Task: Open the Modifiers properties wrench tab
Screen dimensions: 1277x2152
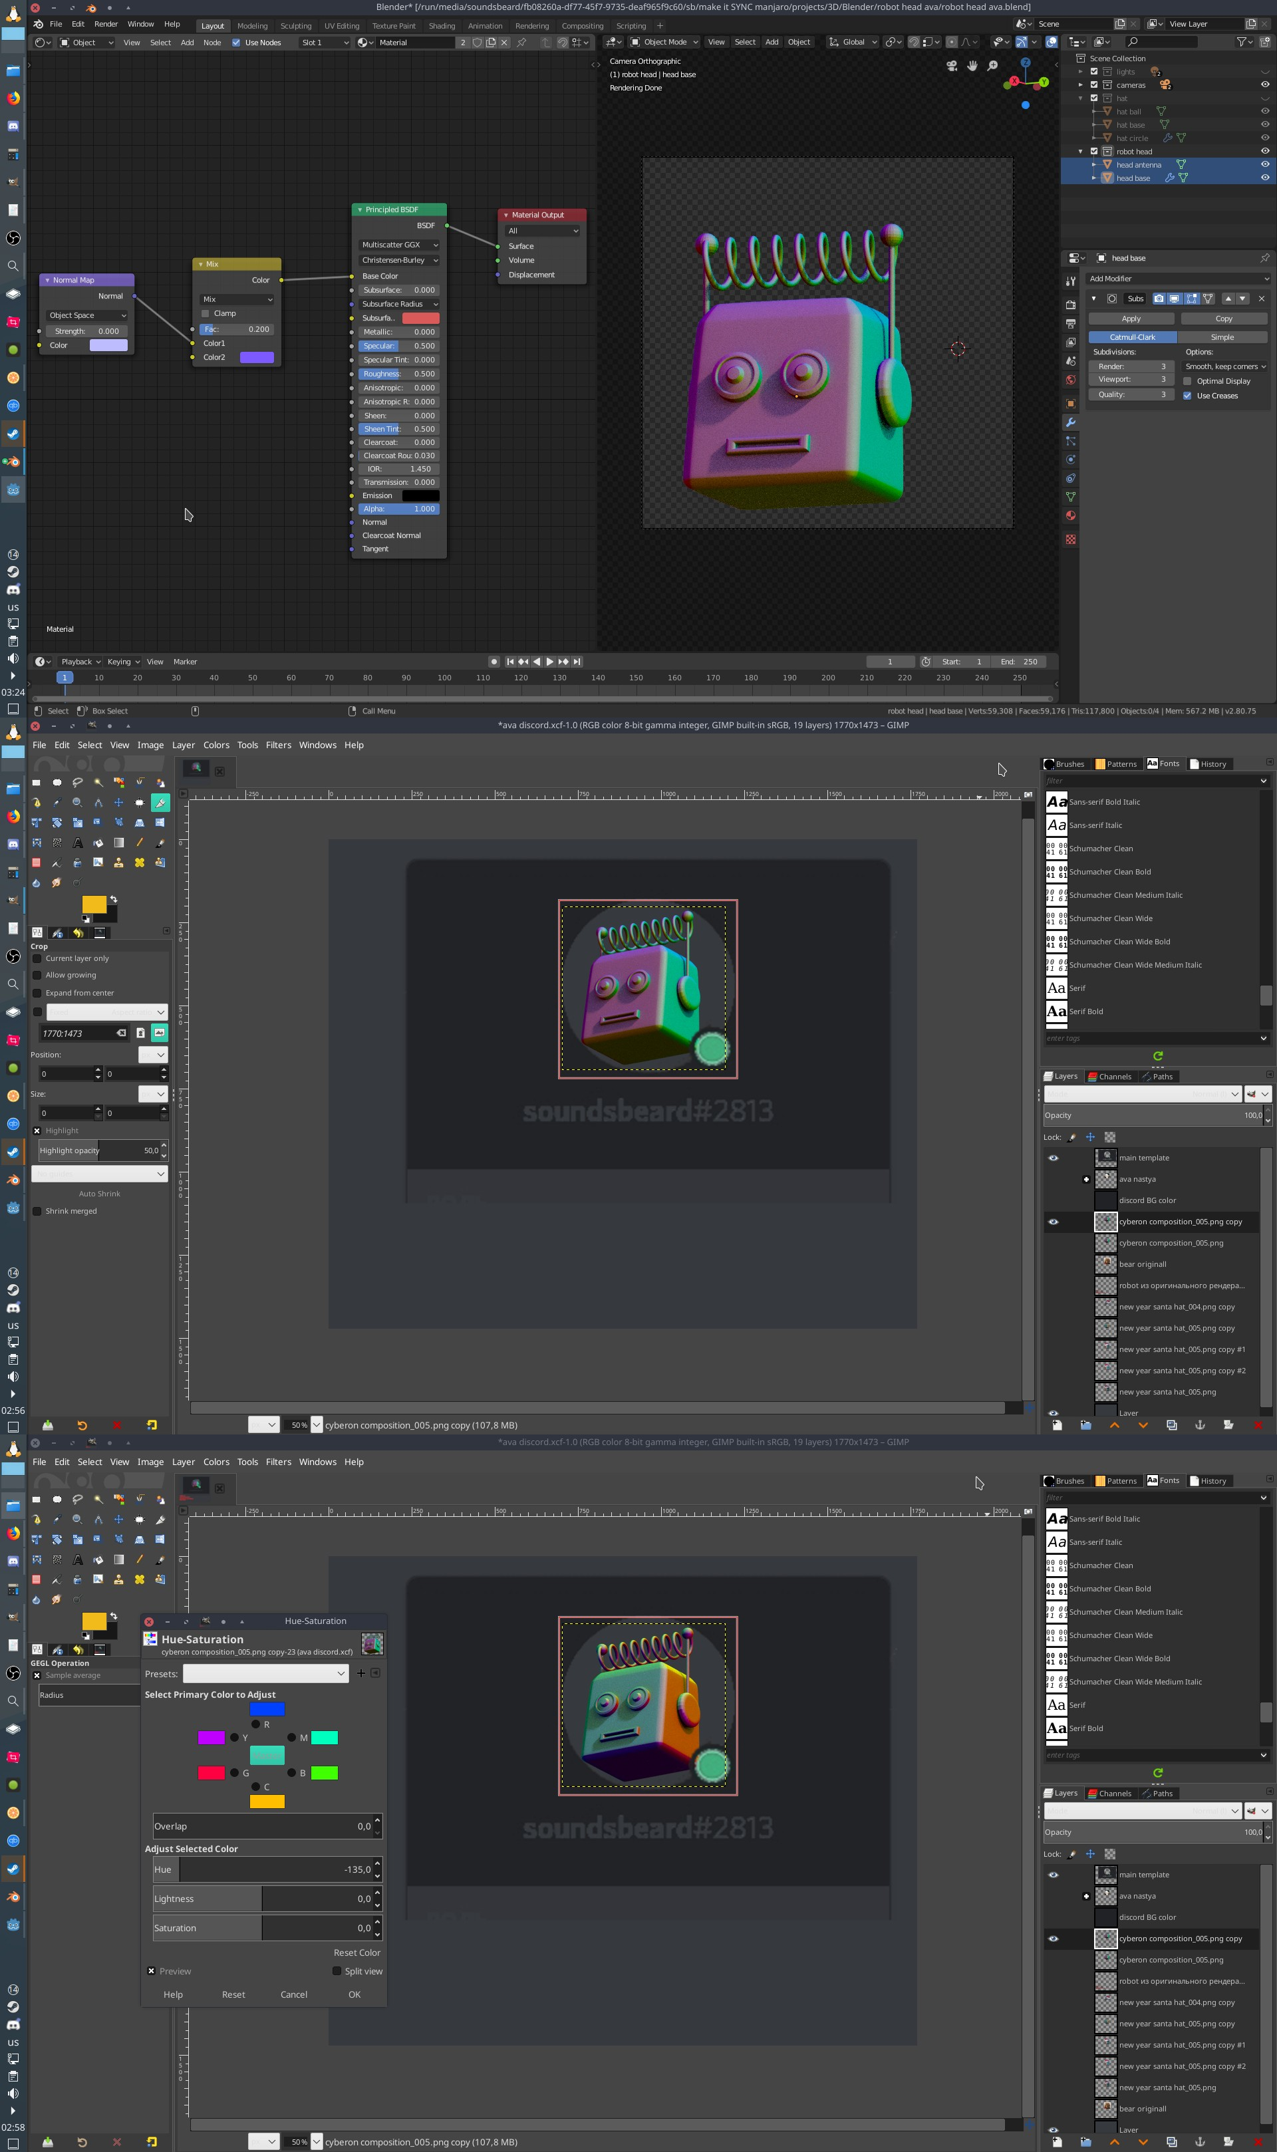Action: pos(1070,422)
